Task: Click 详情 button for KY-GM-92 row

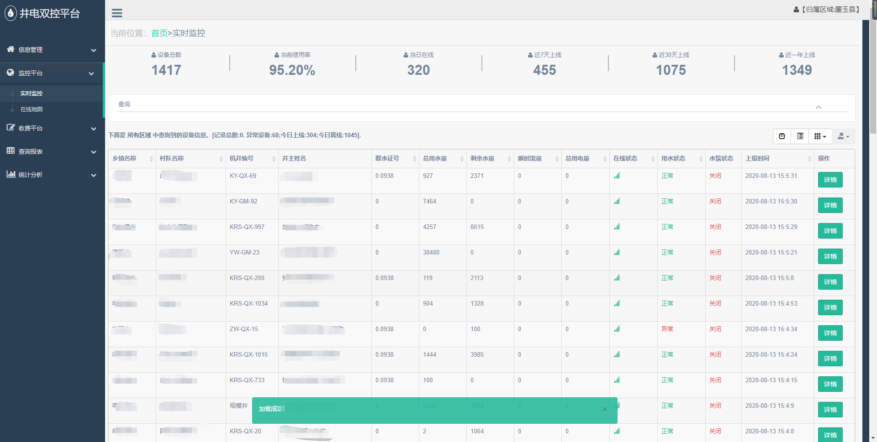Action: 830,205
